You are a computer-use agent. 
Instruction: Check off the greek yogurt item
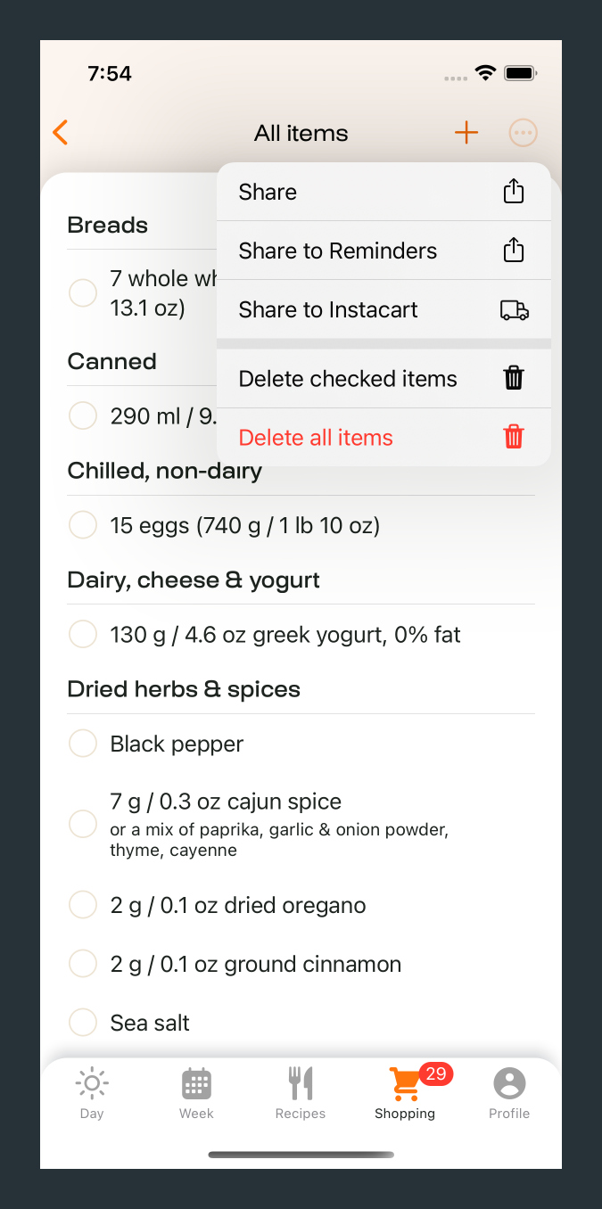83,635
